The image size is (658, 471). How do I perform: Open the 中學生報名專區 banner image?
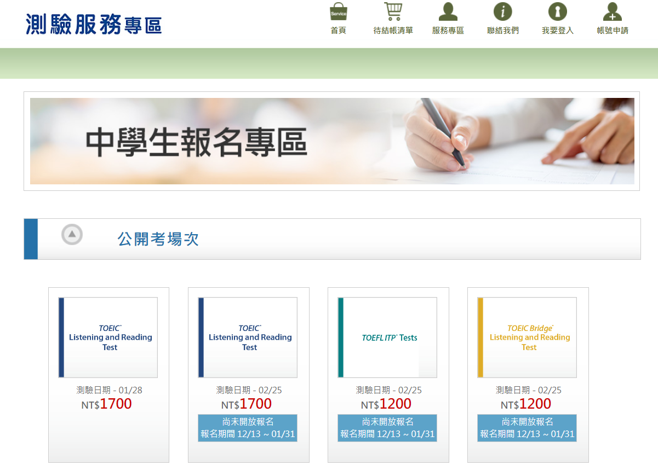(x=332, y=141)
